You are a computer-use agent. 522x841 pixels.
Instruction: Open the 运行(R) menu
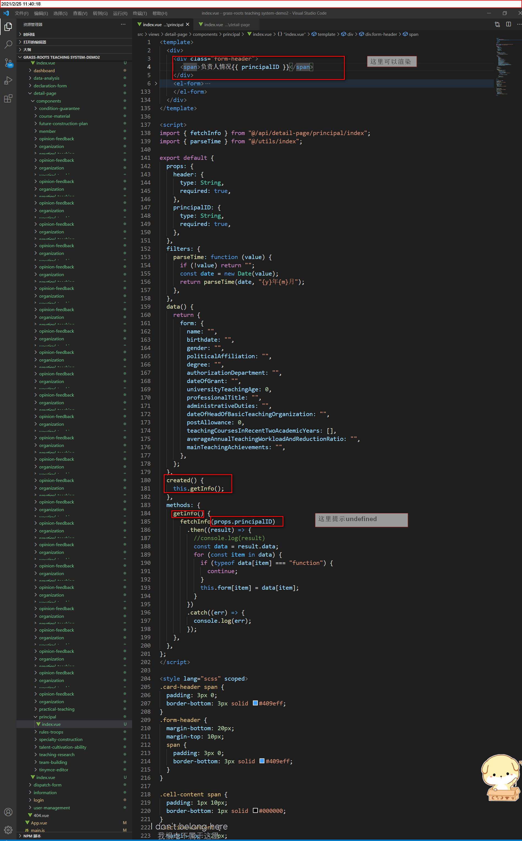click(120, 13)
